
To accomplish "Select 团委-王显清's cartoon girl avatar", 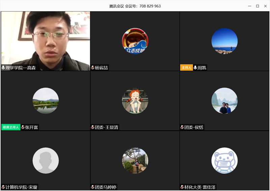I will (x=135, y=101).
